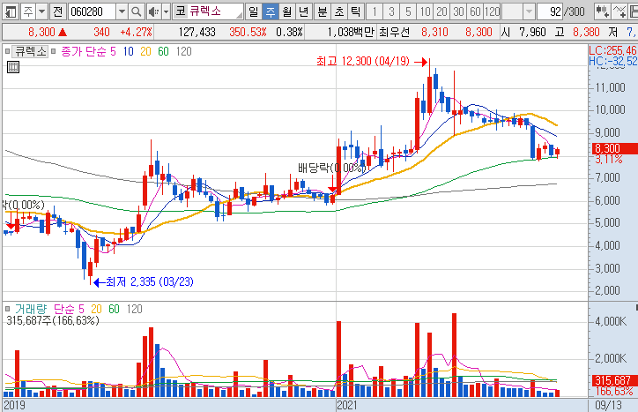Choose interval button 60
The image size is (638, 412).
[x=475, y=11]
